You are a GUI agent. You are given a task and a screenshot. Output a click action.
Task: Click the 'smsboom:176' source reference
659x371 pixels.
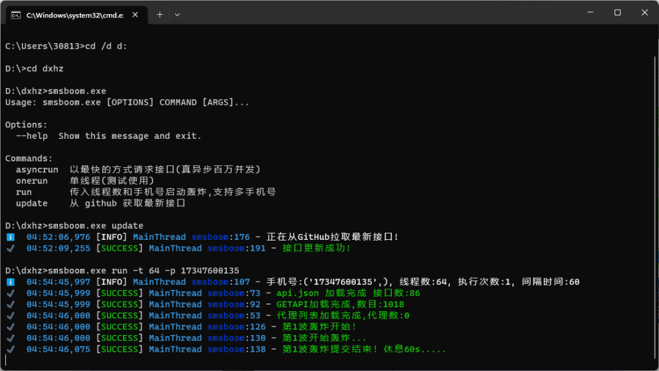[x=221, y=237]
